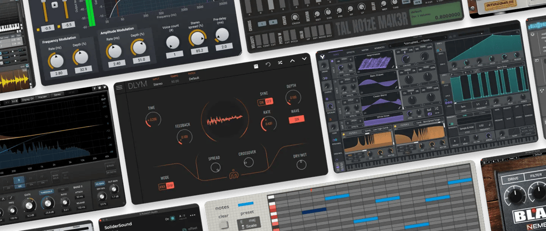This screenshot has height=231, width=546.
Task: Switch to the ADVANCED tab in Vital
Action: click(380, 48)
